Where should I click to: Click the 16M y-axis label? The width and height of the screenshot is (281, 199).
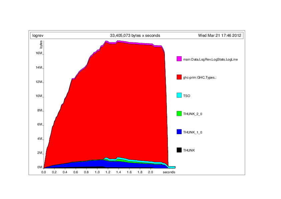point(39,53)
